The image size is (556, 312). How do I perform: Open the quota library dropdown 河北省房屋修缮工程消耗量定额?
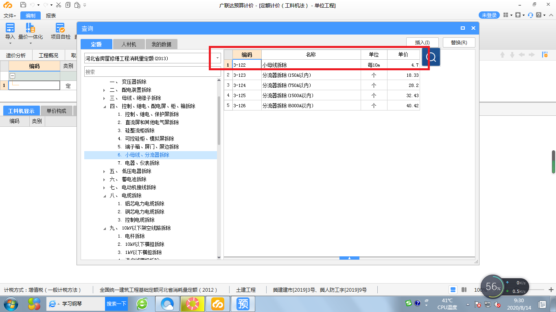217,58
